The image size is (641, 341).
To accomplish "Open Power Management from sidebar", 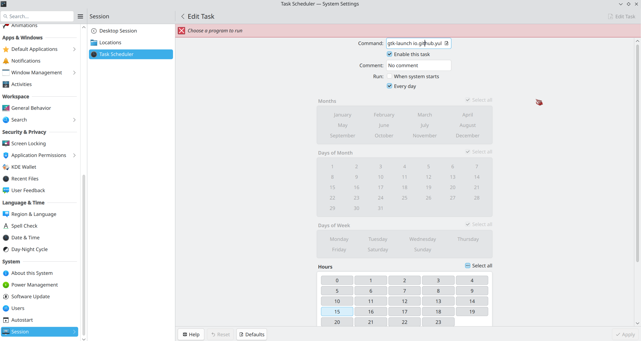I will pos(35,285).
